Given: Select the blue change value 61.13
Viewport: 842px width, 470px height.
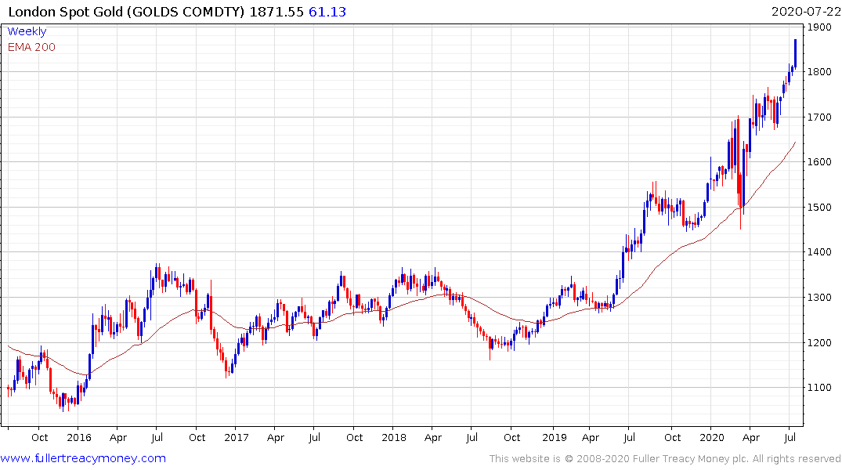Looking at the screenshot, I should click(327, 12).
